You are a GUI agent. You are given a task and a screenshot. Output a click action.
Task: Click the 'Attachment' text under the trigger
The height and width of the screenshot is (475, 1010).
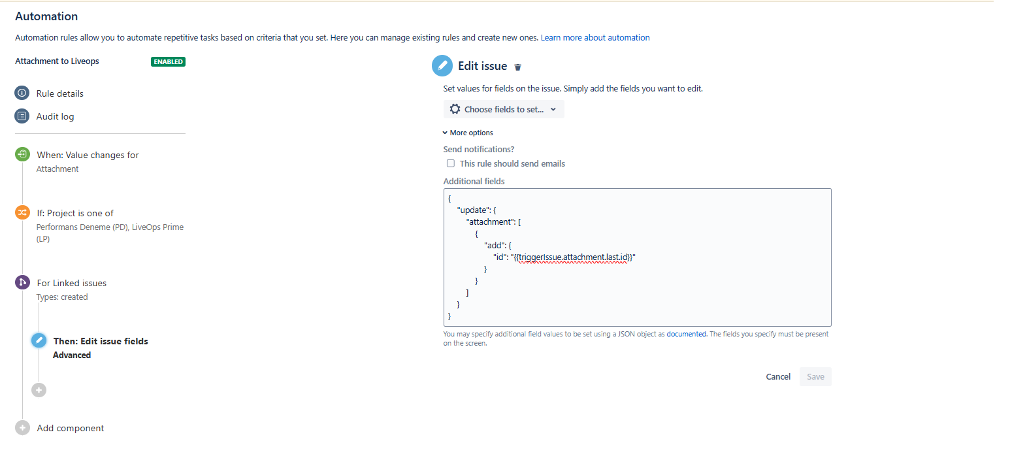(x=57, y=169)
